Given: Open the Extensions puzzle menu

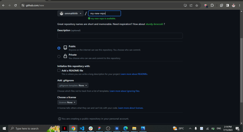Looking at the screenshot, I should point(212,5).
